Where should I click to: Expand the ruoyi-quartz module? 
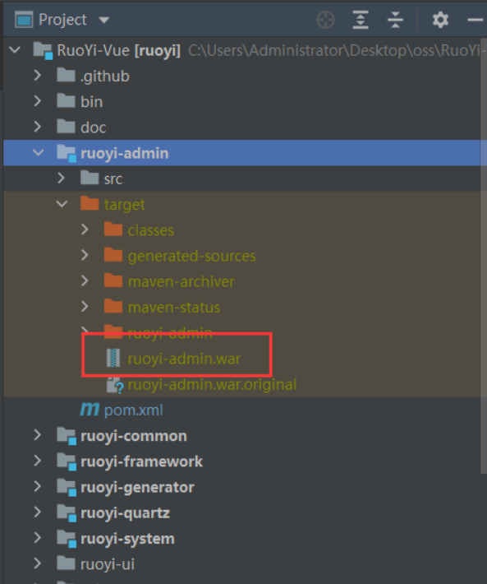(x=37, y=512)
